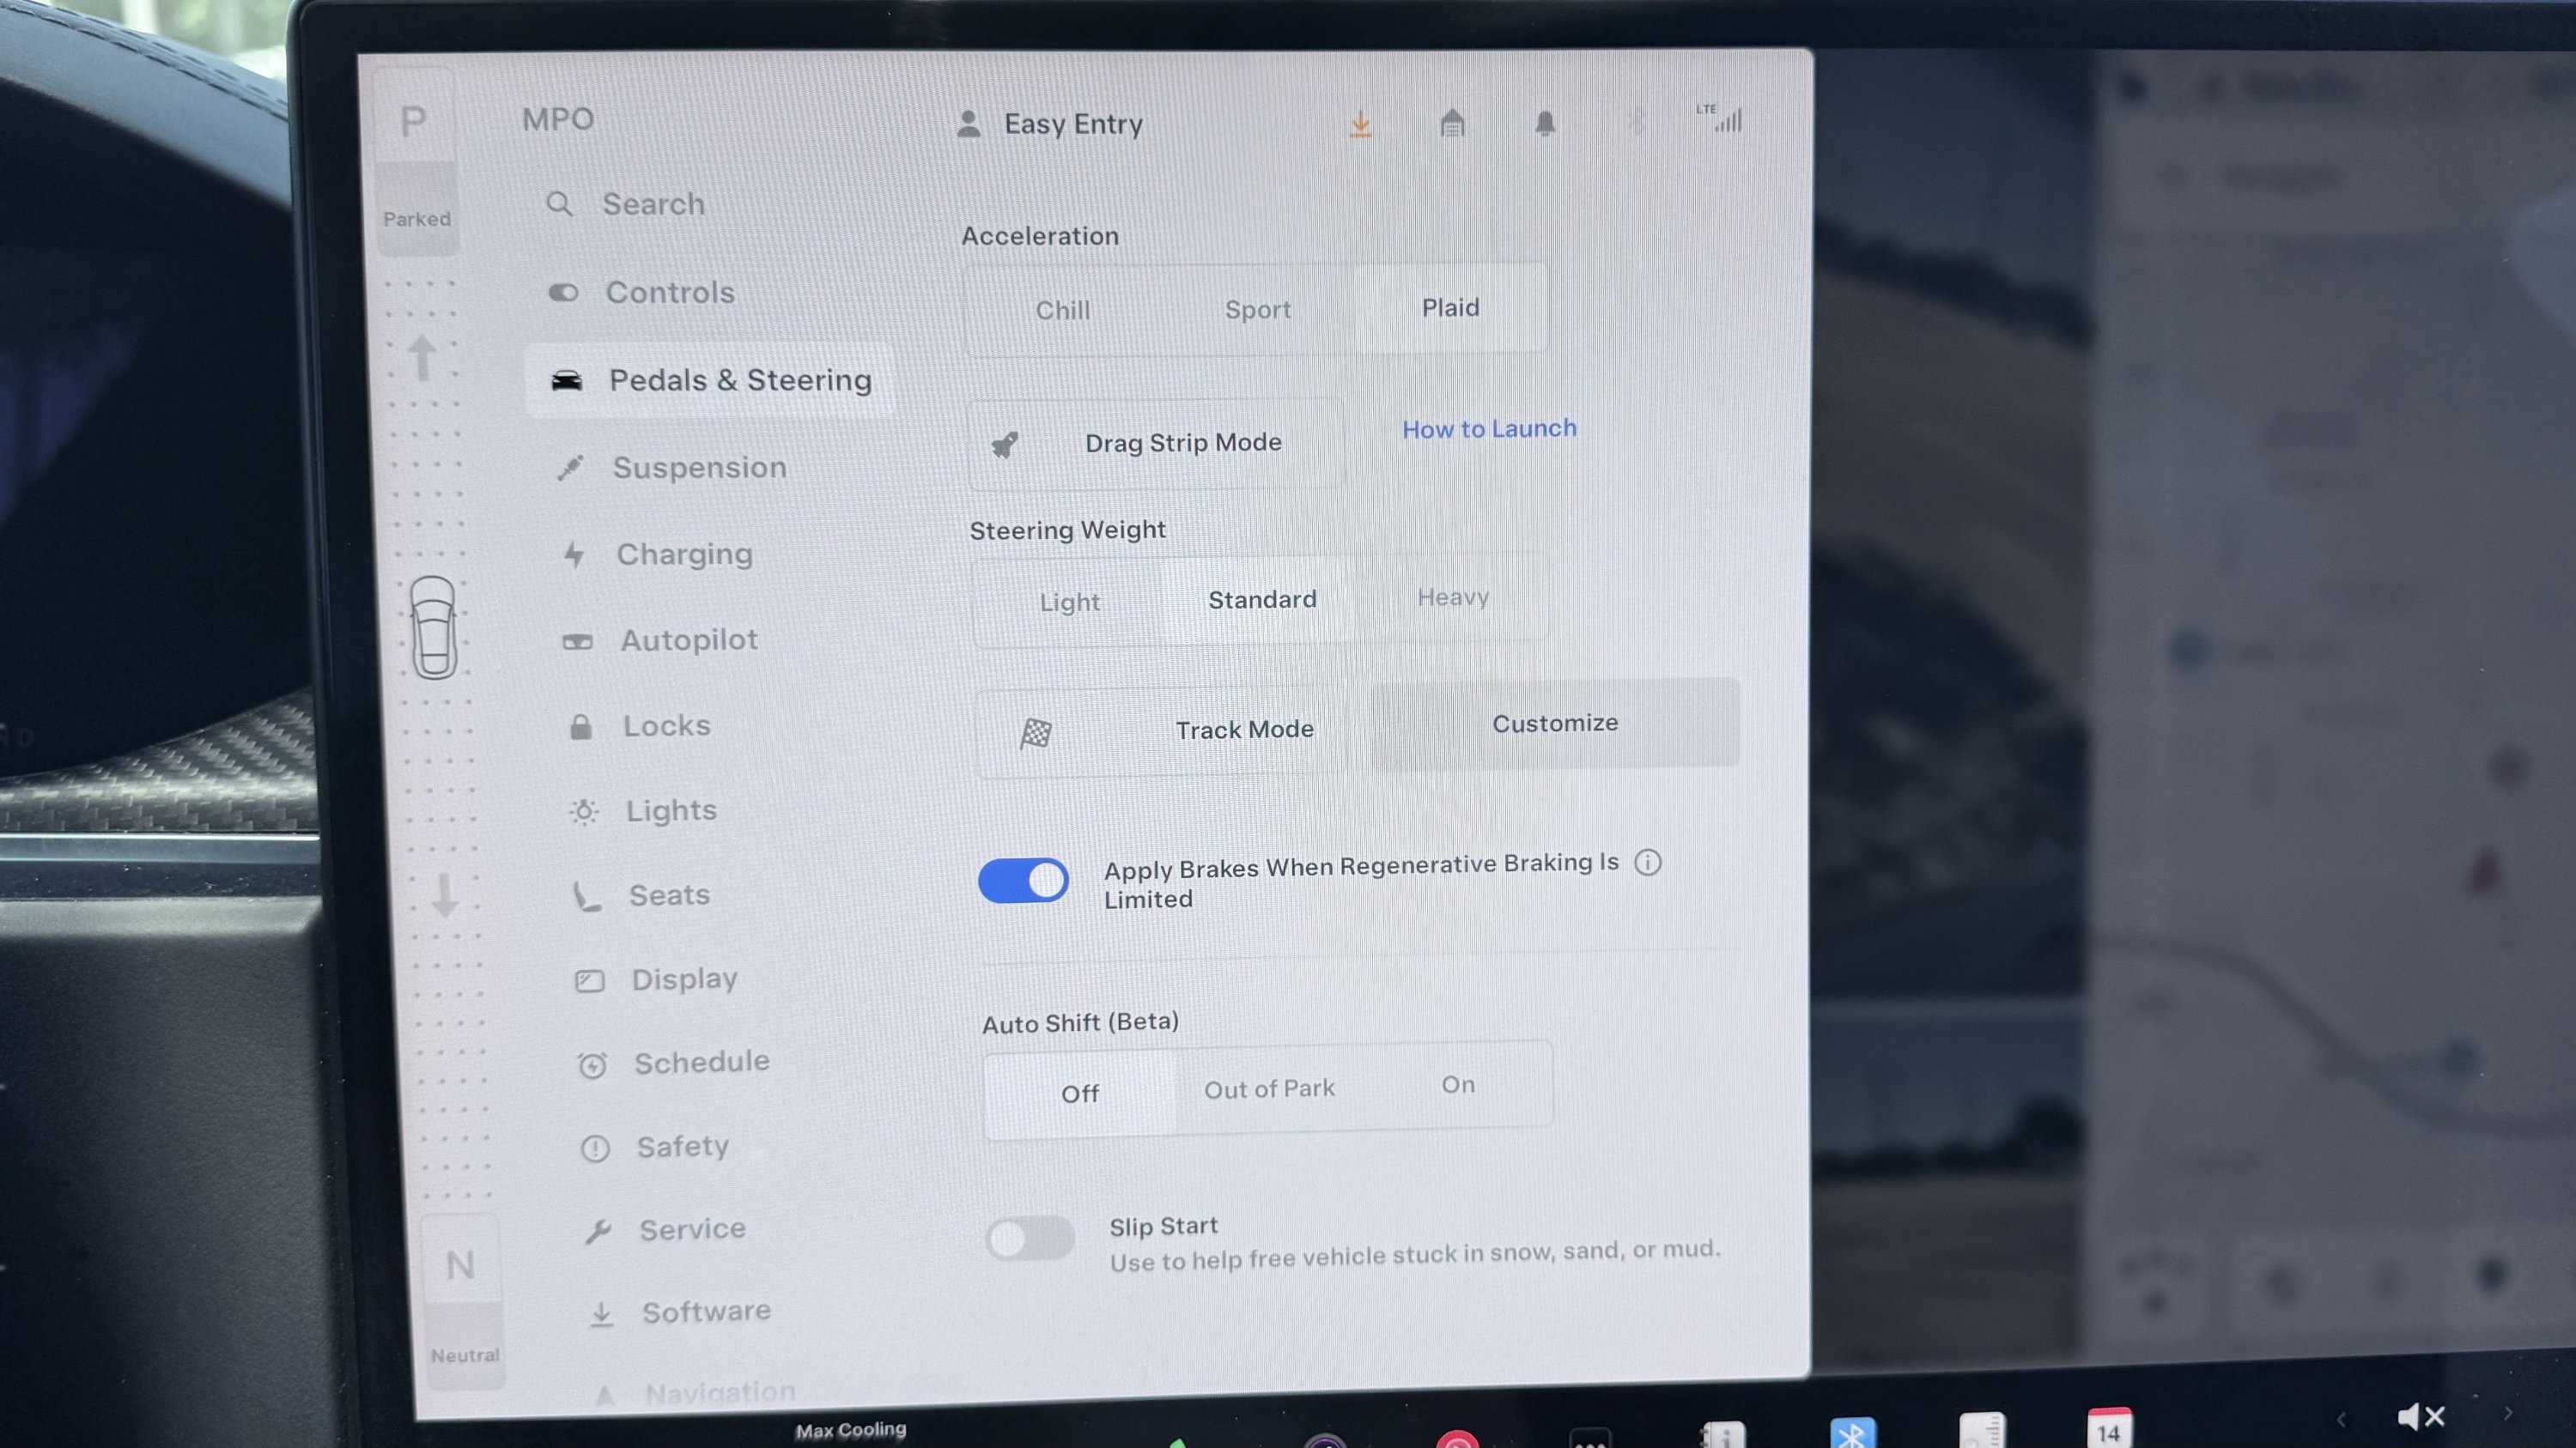Open notifications with the bell icon
2576x1448 pixels.
[1545, 123]
